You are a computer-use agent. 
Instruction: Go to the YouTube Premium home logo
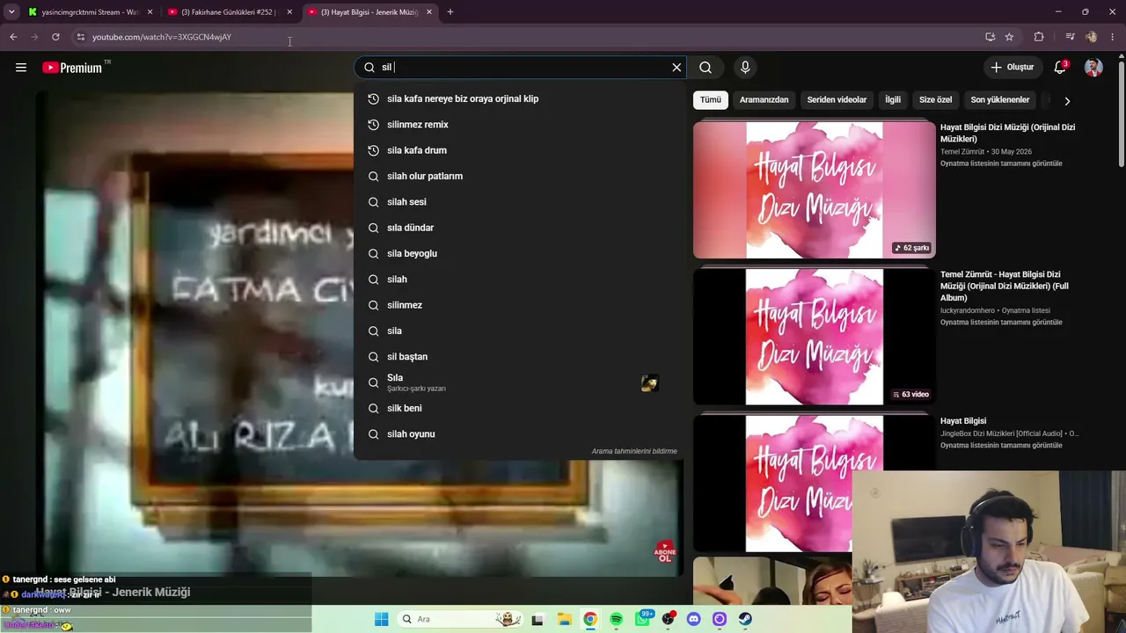[72, 68]
